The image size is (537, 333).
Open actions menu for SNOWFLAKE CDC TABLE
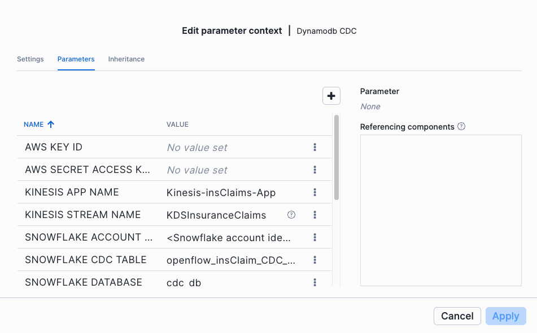[x=315, y=260]
